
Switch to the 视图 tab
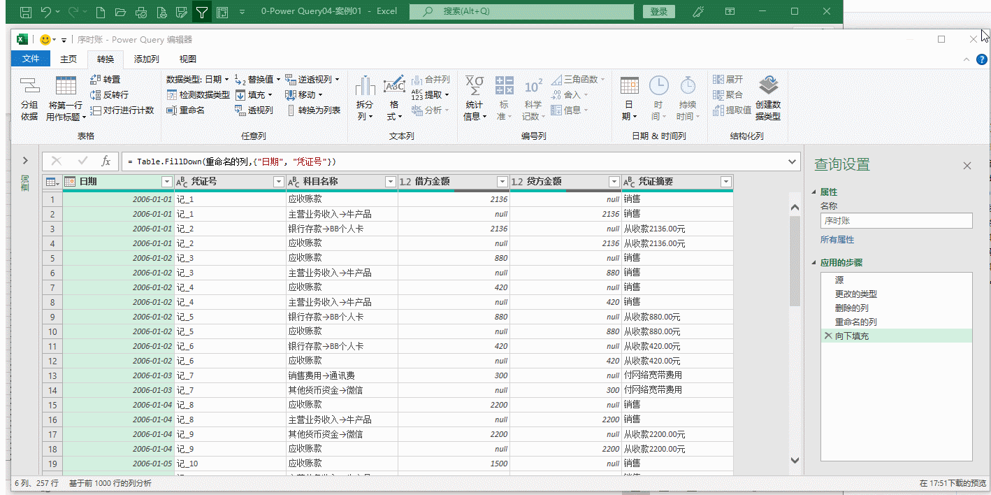[188, 59]
